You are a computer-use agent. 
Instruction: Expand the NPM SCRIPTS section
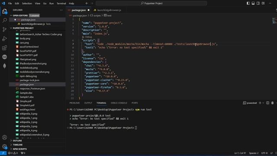19,149
